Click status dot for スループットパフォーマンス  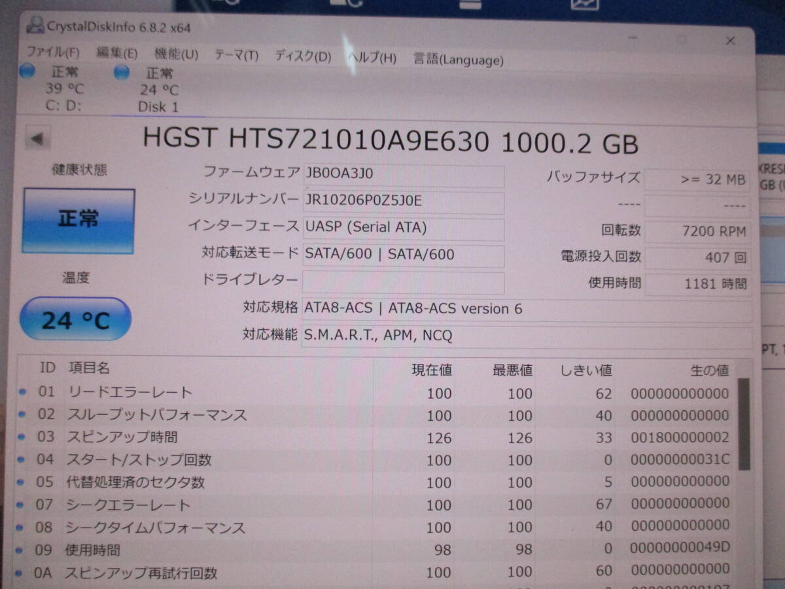tap(23, 414)
